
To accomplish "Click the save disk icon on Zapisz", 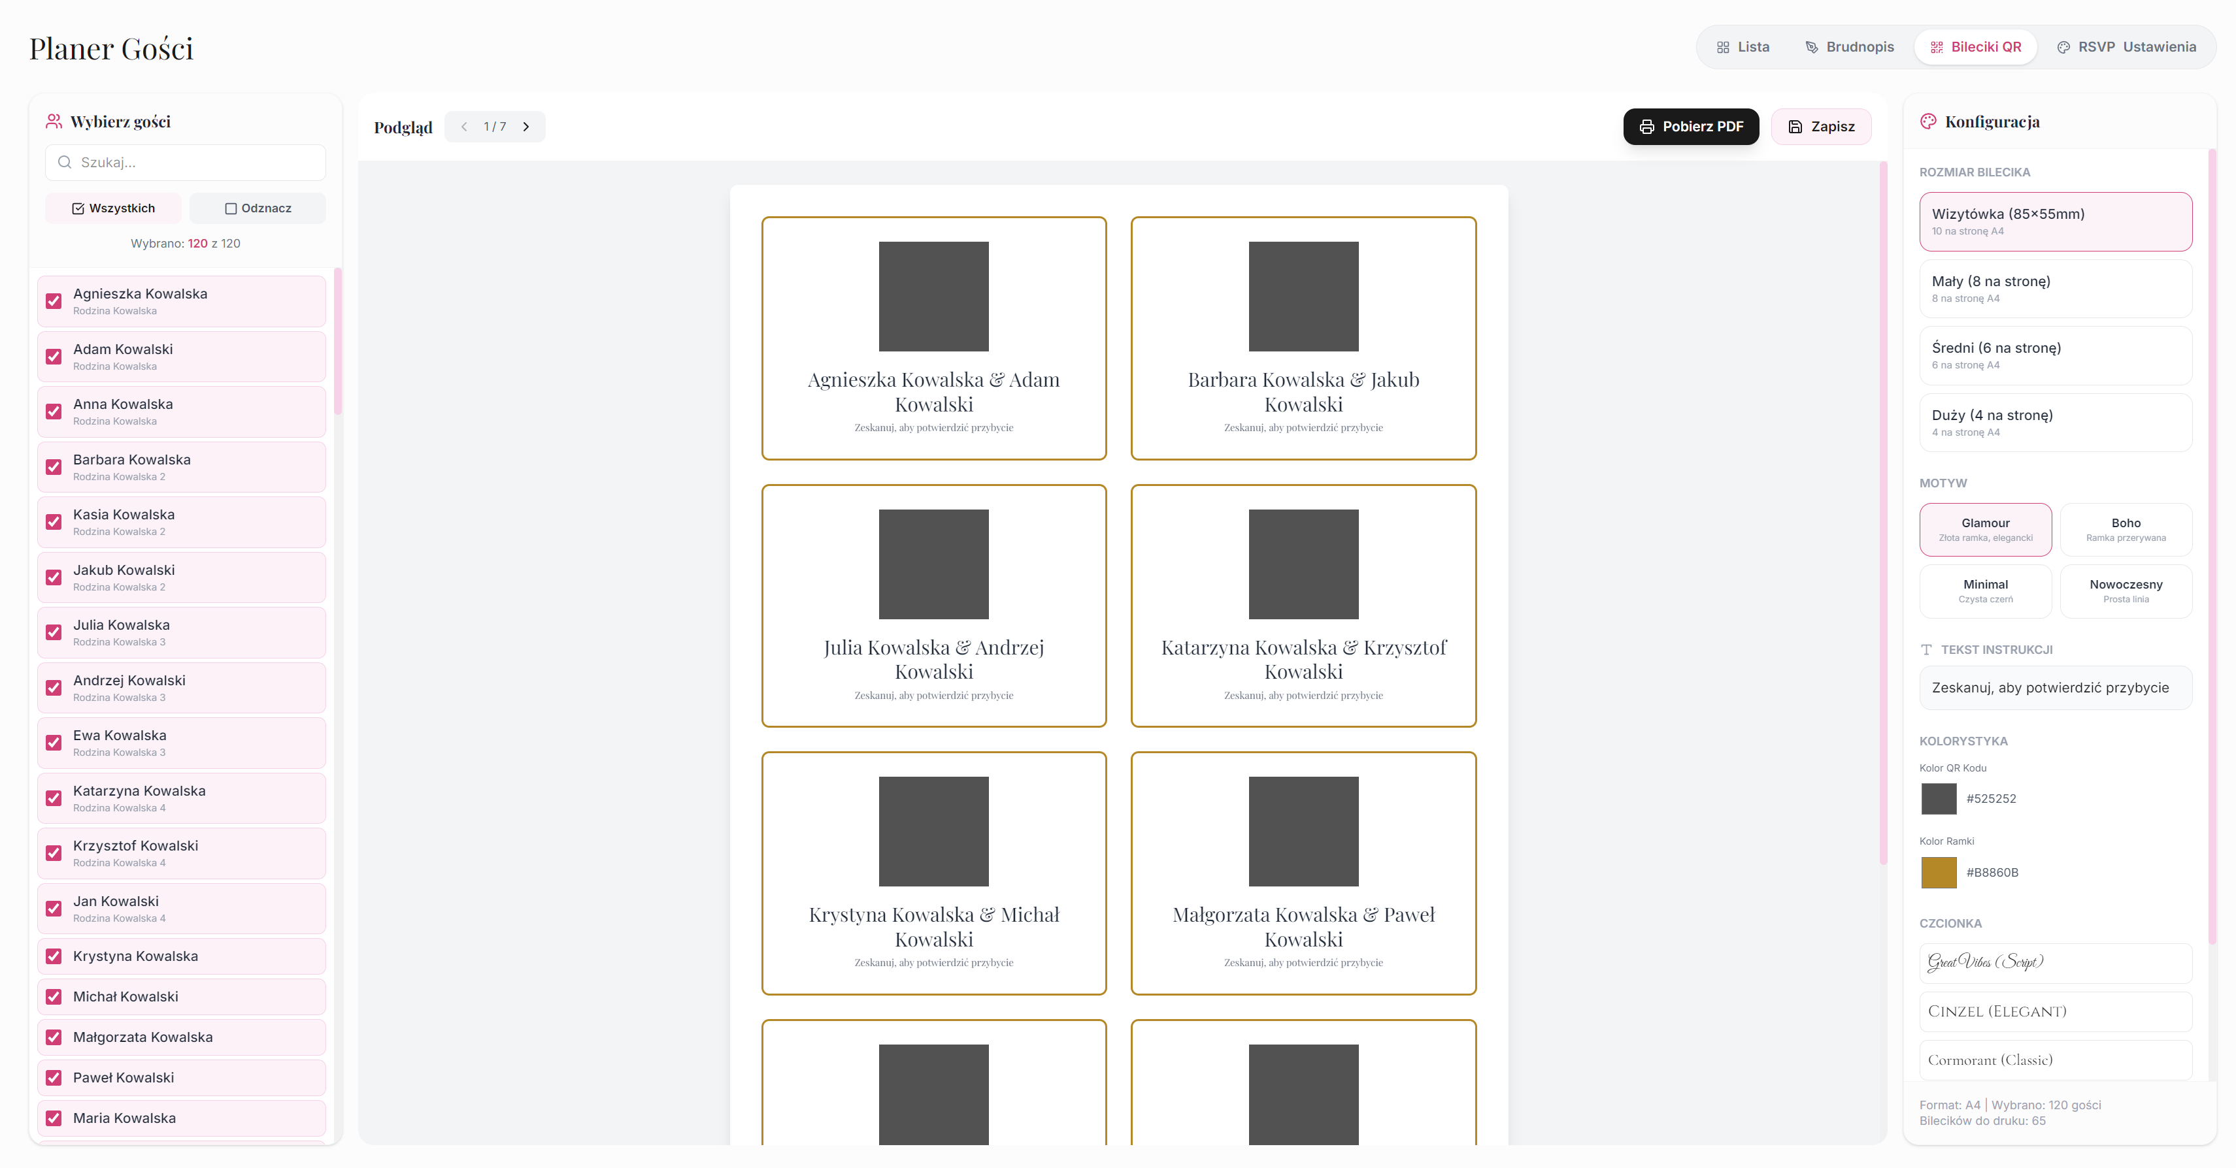I will pyautogui.click(x=1795, y=127).
